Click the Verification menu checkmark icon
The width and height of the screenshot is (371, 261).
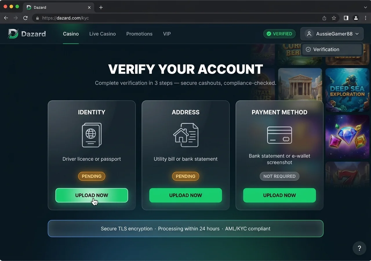(x=308, y=50)
